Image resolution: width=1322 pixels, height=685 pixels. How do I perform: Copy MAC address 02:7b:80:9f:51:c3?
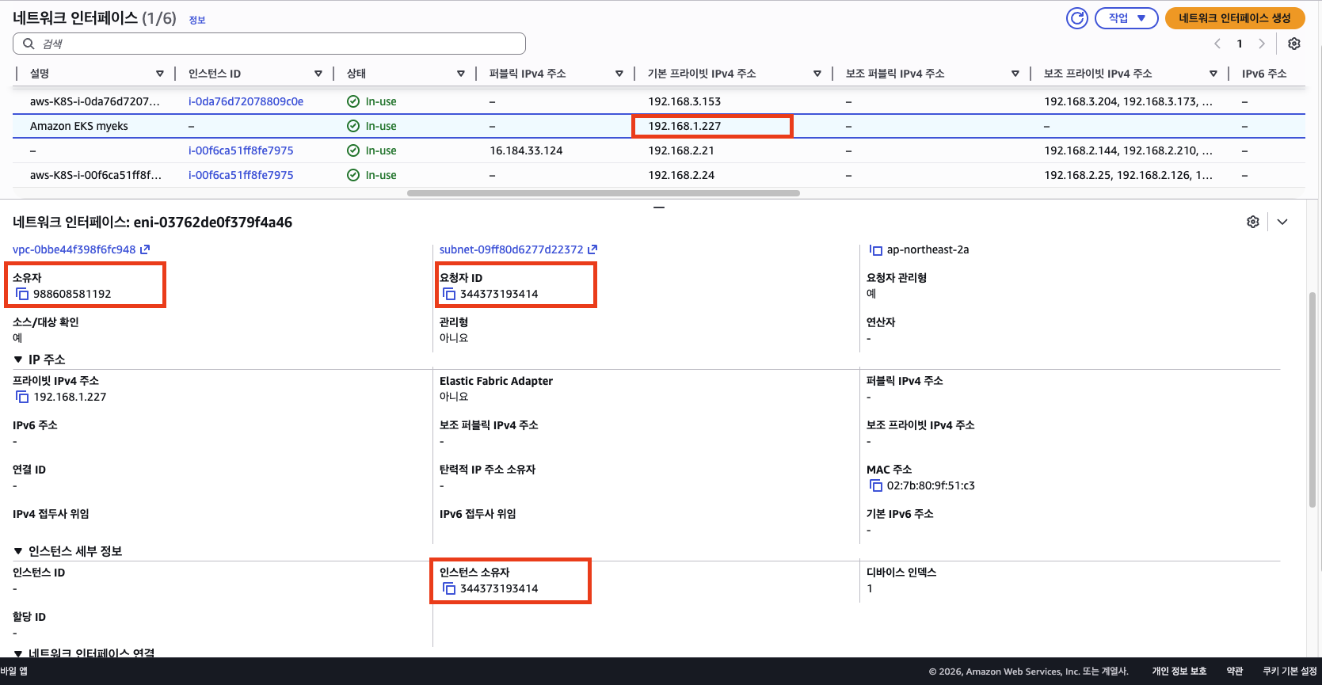tap(875, 485)
